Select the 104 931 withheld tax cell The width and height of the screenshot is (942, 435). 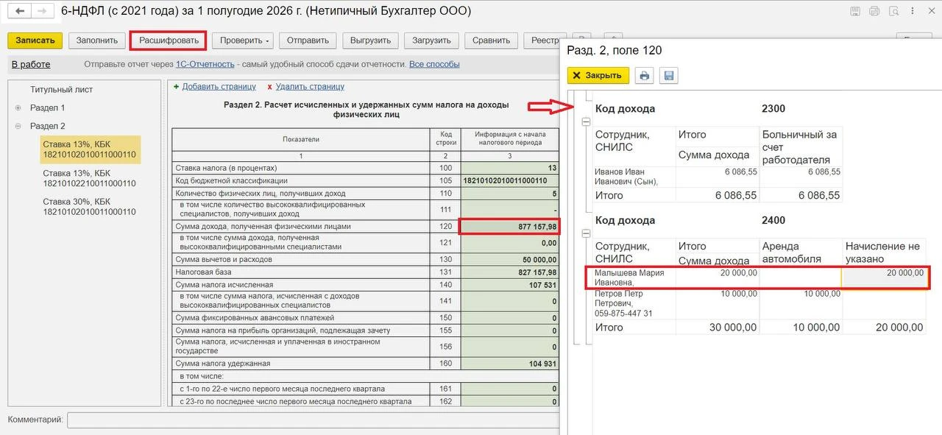(x=509, y=364)
